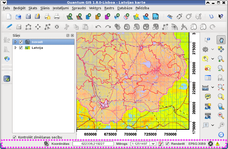228x149 pixels.
Task: Select the Zoom Out magnifier tool
Action: tap(221, 68)
